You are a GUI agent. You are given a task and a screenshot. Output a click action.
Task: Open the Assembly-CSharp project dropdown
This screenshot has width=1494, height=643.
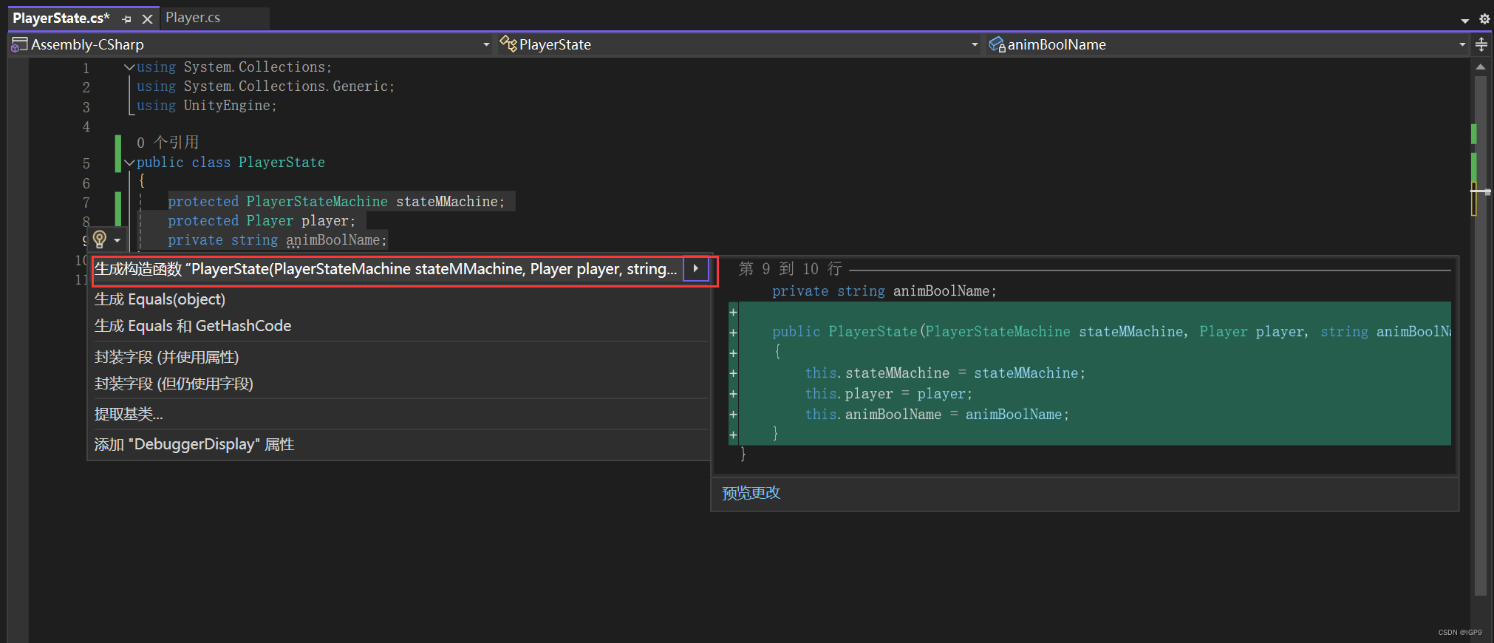click(486, 44)
